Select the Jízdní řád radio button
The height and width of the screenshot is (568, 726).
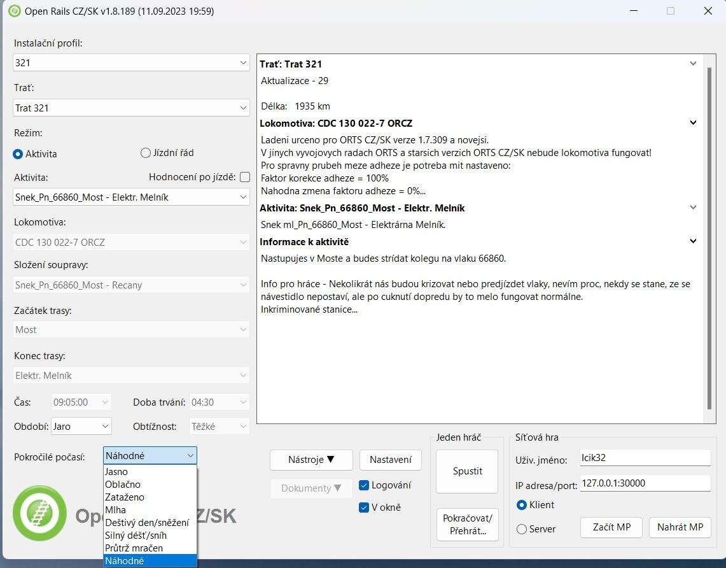[x=145, y=153]
